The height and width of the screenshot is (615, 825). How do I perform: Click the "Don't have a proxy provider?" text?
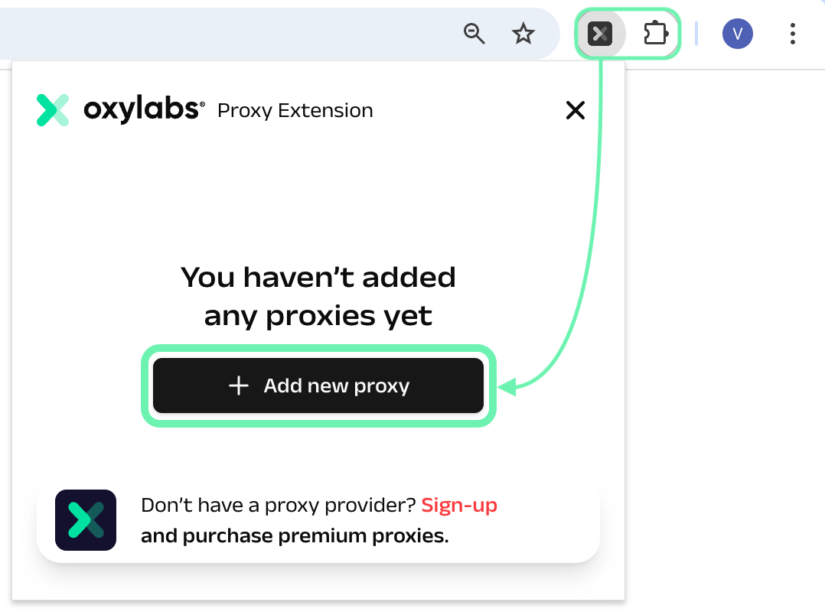point(279,506)
